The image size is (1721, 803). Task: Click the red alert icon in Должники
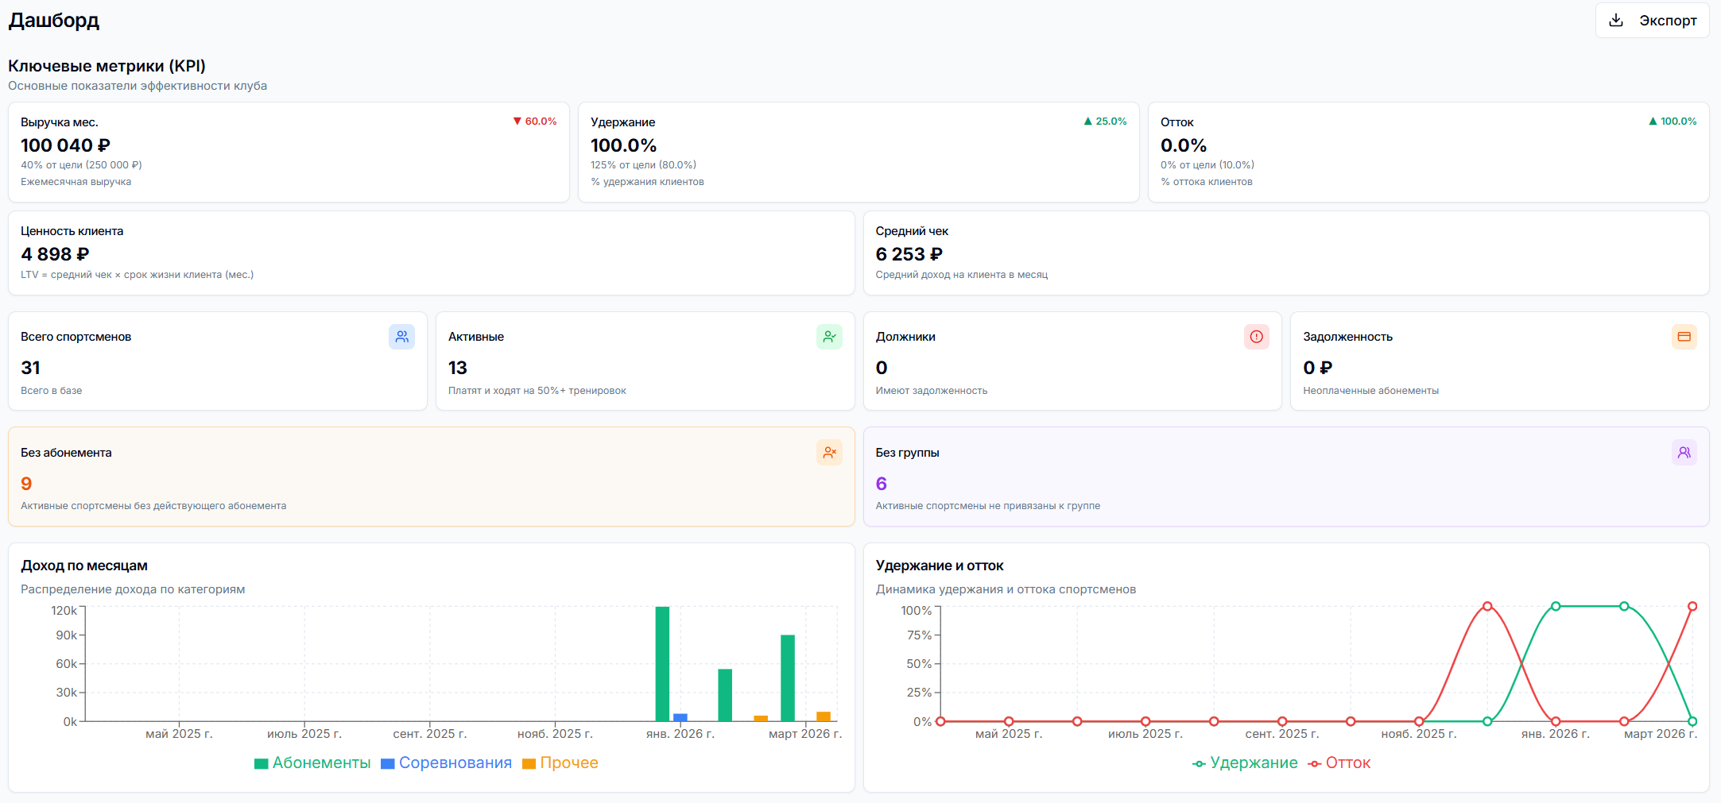pos(1256,337)
